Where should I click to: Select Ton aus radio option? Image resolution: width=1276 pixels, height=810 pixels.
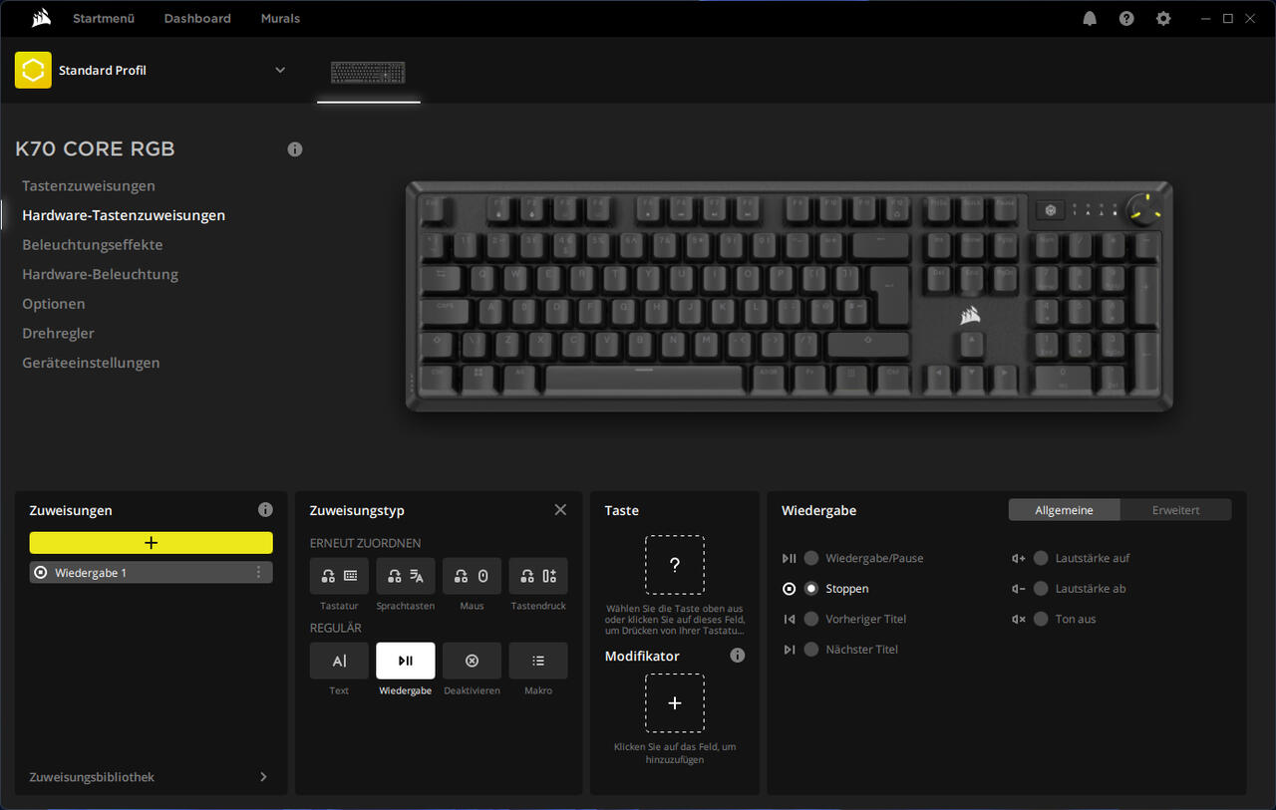coord(1041,619)
